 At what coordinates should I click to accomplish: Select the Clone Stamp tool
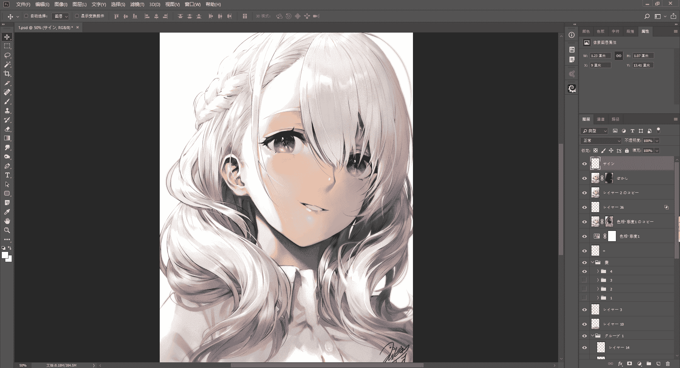(x=7, y=111)
